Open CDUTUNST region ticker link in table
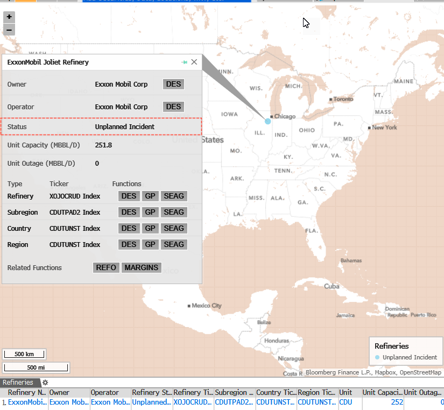Image resolution: width=444 pixels, height=410 pixels. [317, 402]
